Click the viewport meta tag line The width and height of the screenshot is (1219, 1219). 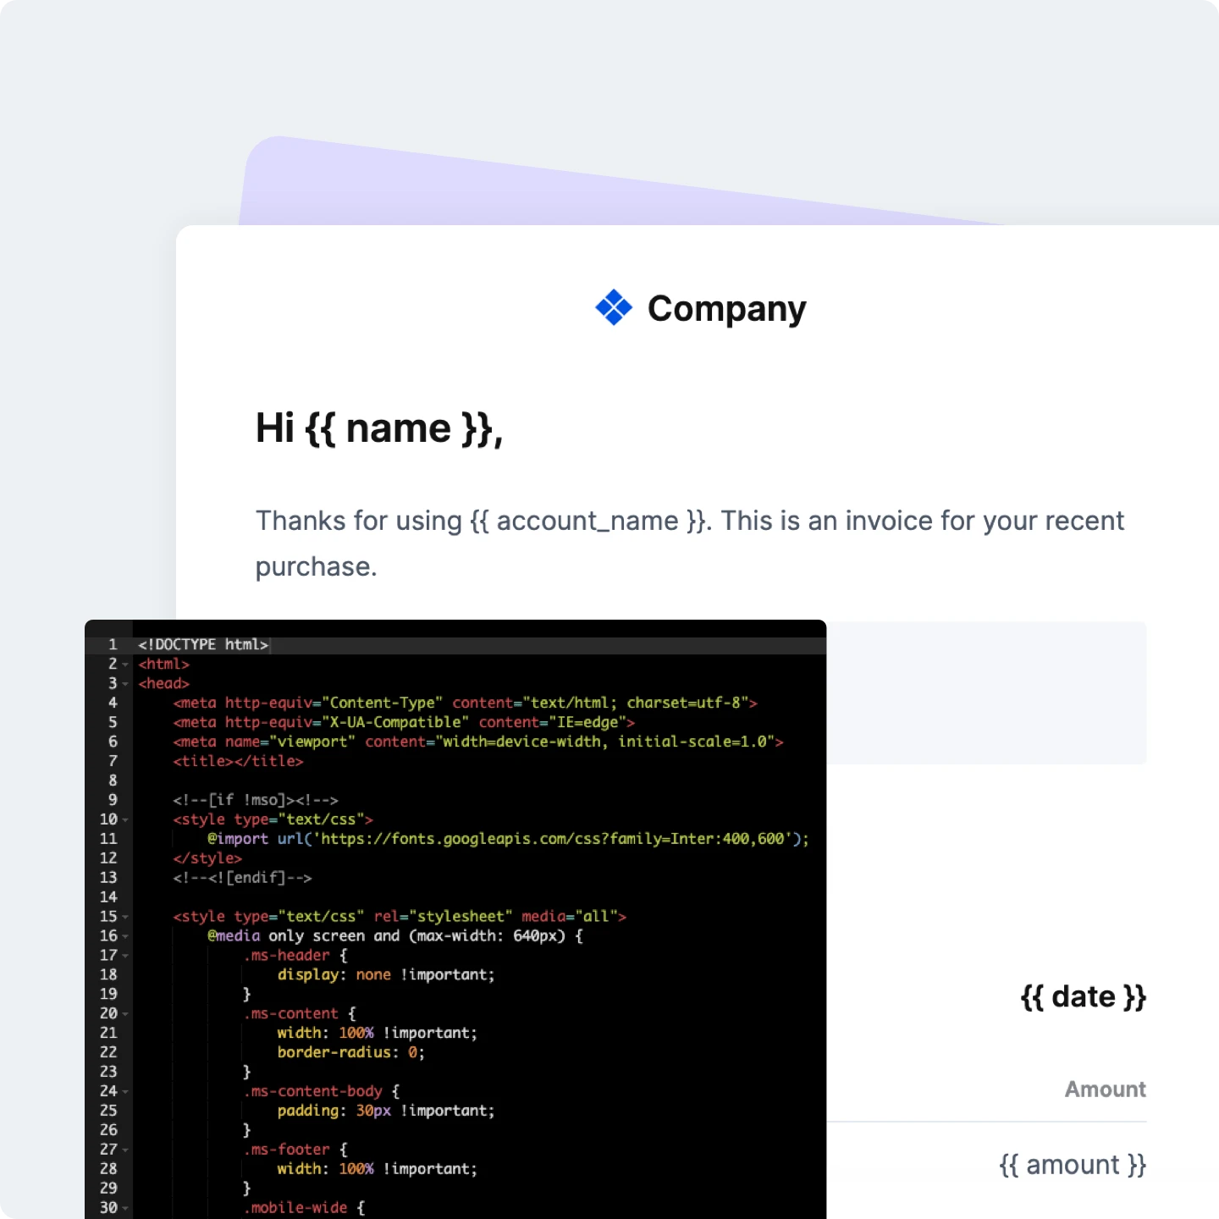478,742
